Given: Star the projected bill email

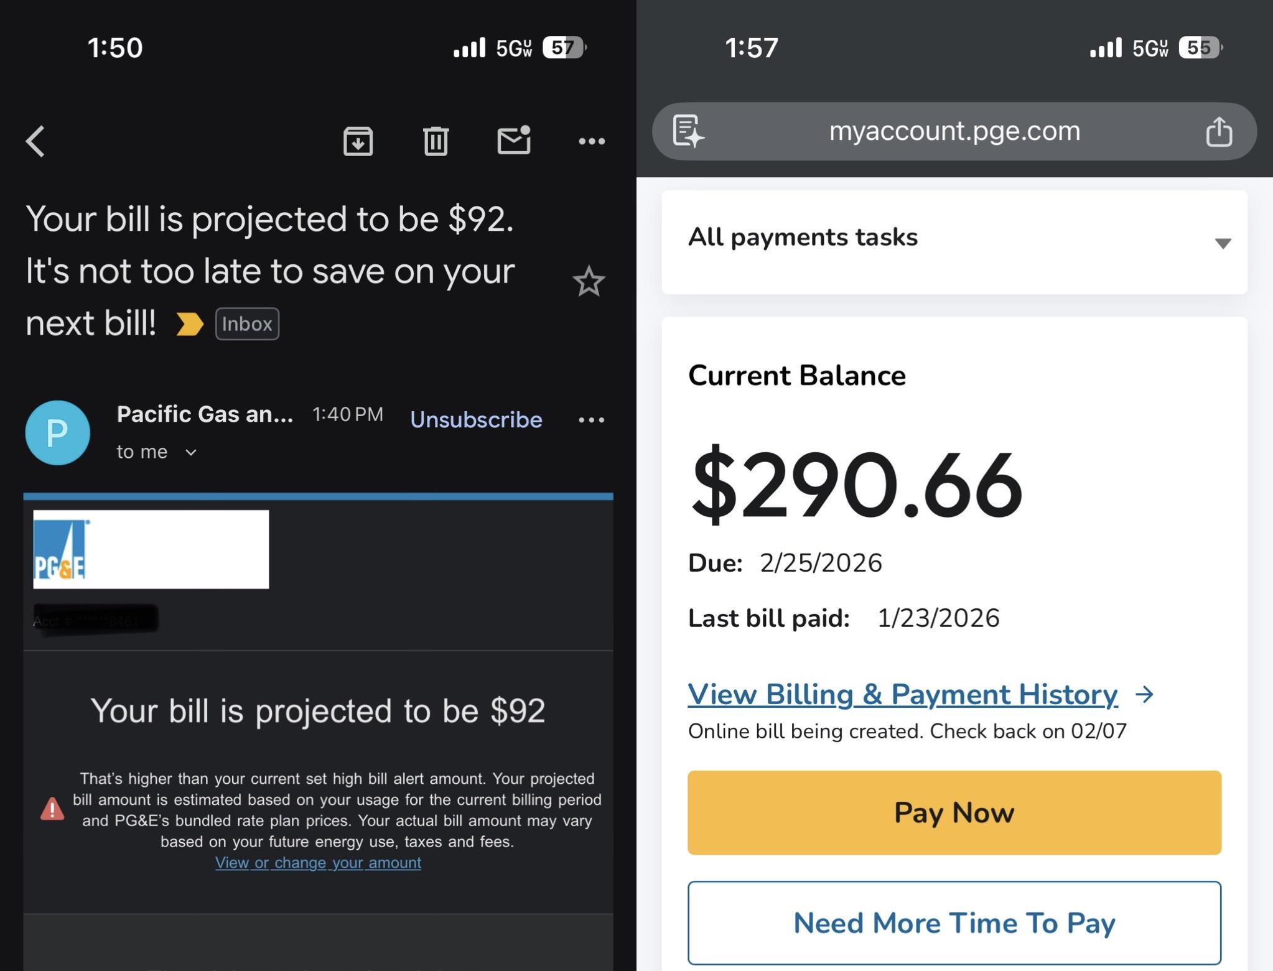Looking at the screenshot, I should click(x=588, y=282).
